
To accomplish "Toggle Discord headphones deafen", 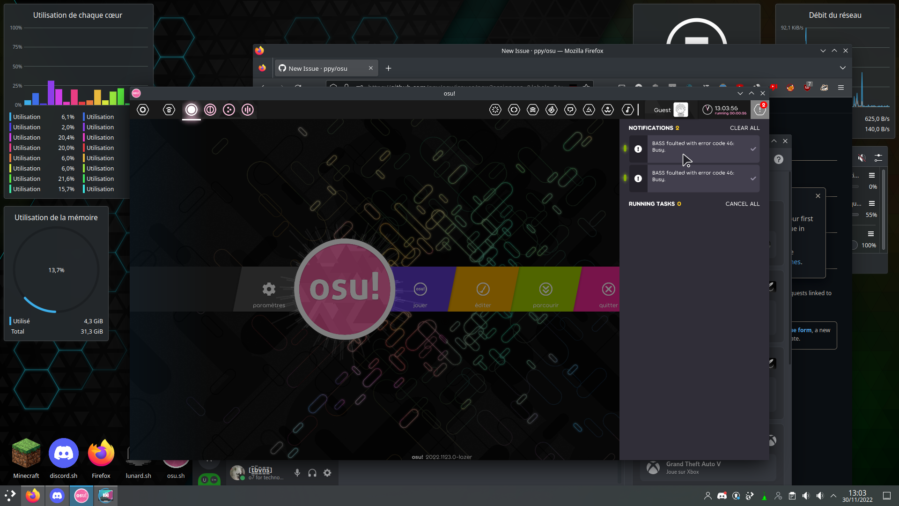I will (312, 473).
